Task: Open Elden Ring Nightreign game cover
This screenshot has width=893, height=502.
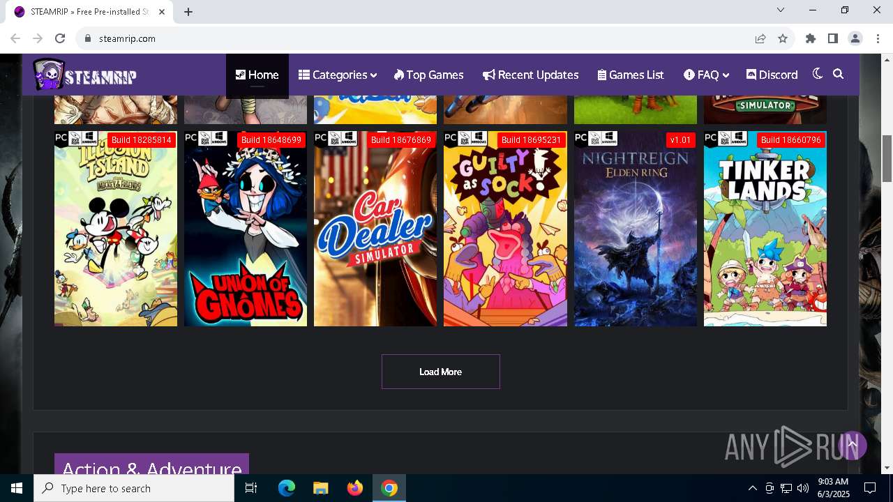Action: click(x=636, y=229)
